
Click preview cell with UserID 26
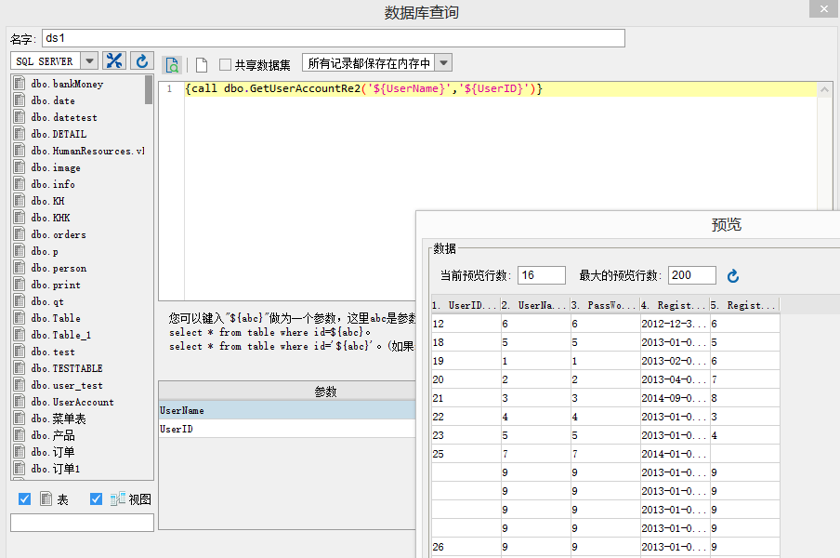click(x=466, y=547)
